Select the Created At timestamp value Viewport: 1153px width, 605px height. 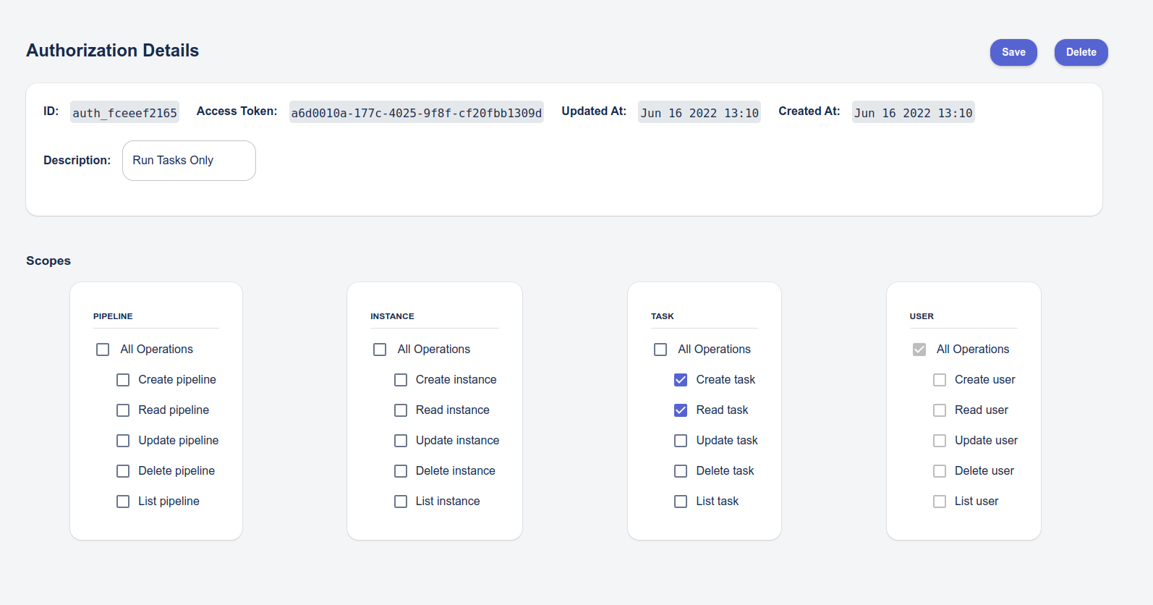point(913,112)
